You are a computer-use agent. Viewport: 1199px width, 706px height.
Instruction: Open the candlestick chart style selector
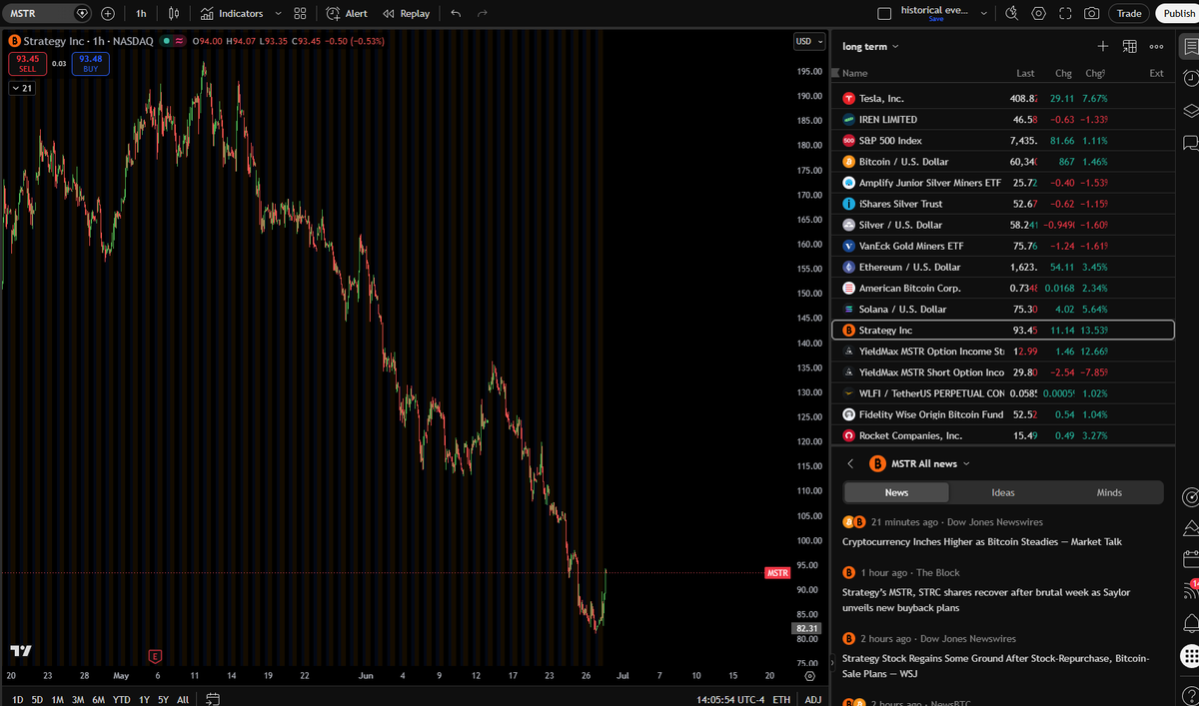point(174,14)
